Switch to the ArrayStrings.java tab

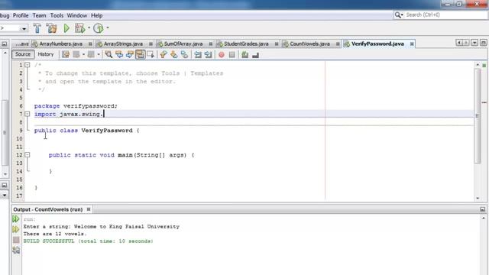point(123,44)
